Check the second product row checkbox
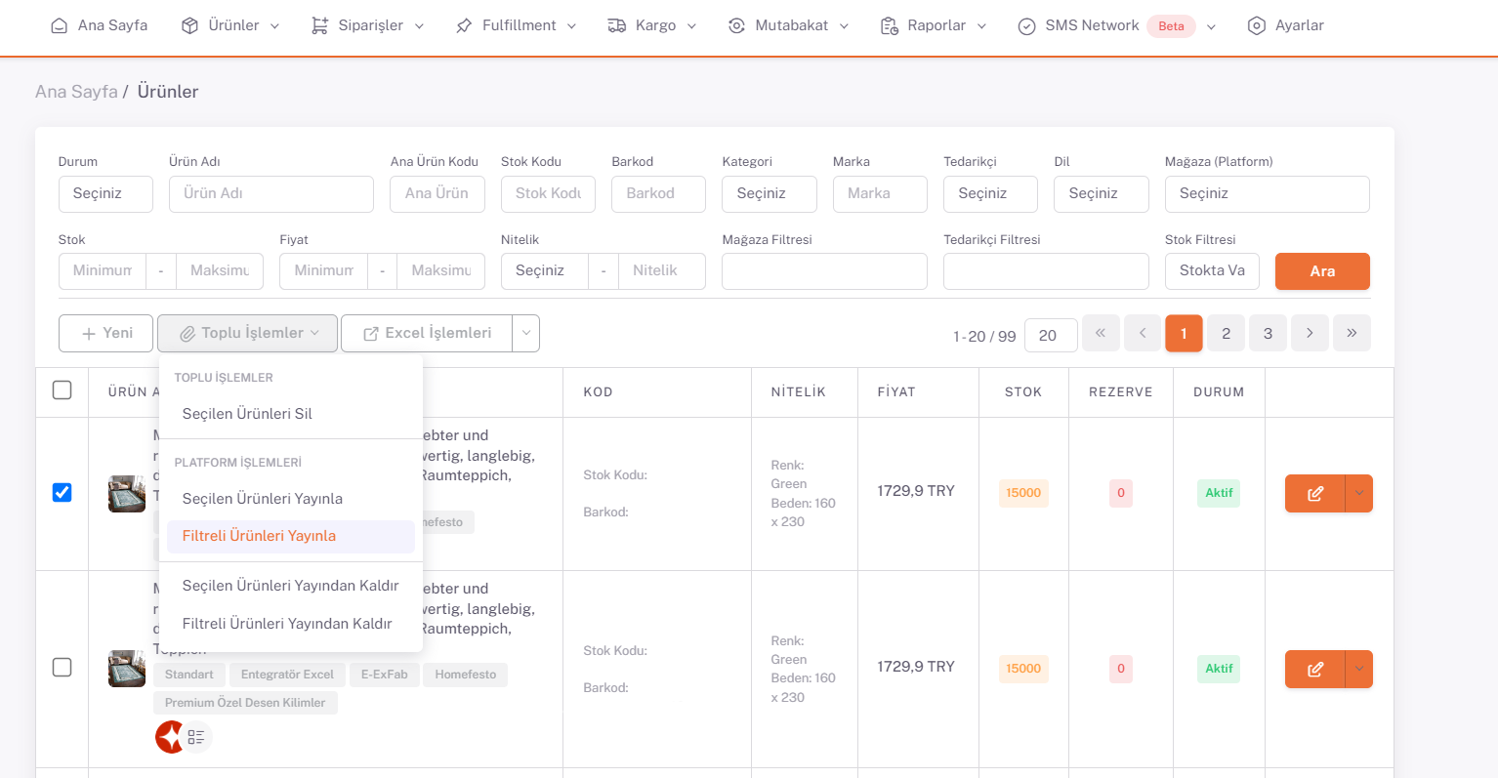Screen dimensions: 1498x778 point(62,668)
